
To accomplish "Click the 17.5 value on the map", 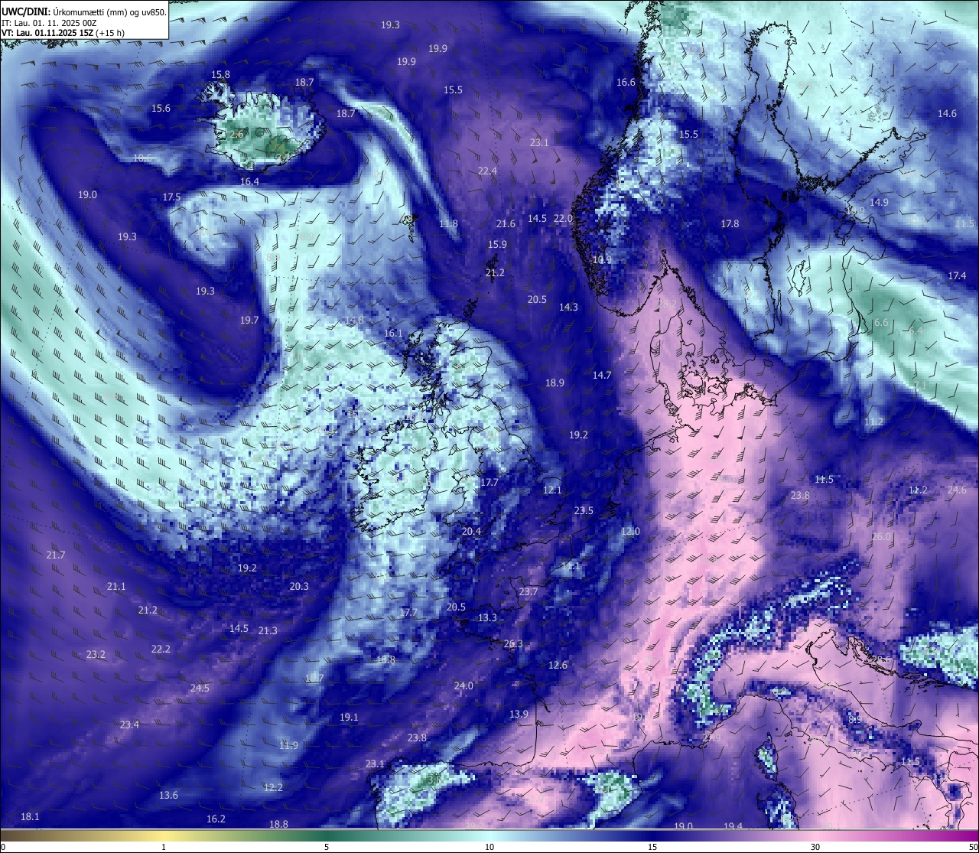I will pyautogui.click(x=171, y=197).
